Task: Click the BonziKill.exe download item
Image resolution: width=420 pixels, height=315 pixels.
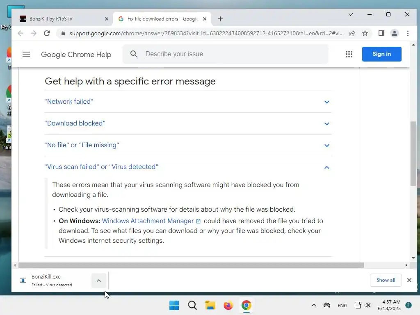Action: tap(51, 281)
